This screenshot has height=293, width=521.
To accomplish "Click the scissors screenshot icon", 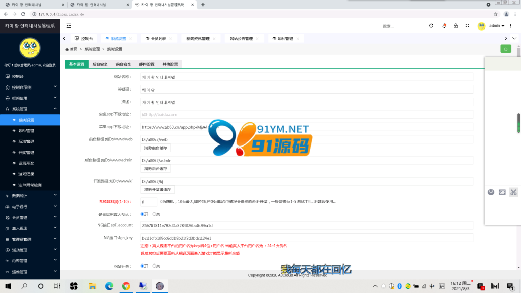I will click(x=513, y=192).
